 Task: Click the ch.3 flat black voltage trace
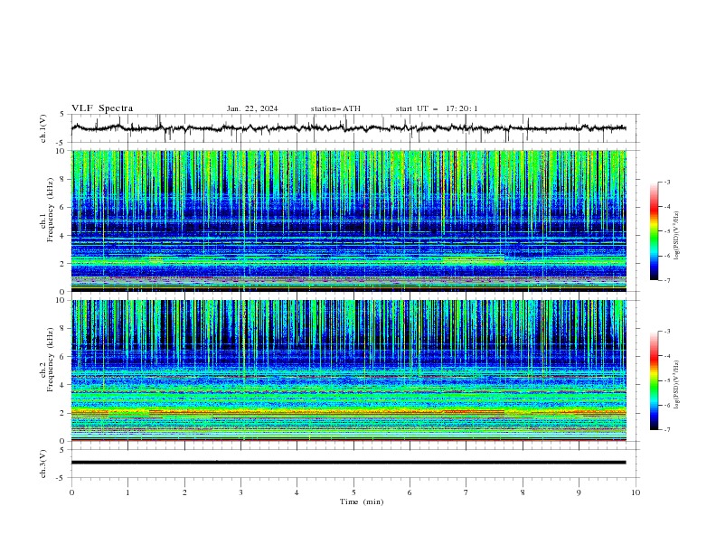pos(349,463)
